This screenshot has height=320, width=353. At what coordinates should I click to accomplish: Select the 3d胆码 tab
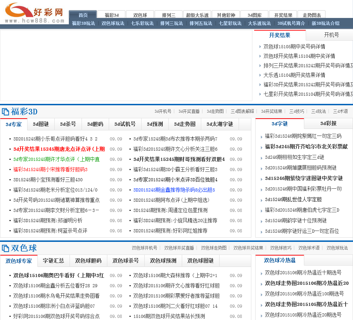(95, 124)
